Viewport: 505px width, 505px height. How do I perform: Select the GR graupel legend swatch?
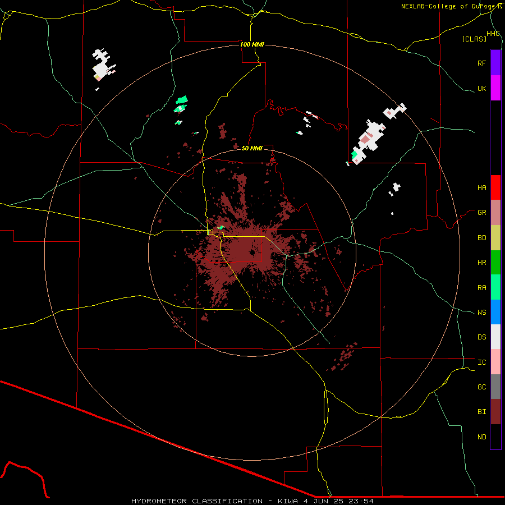point(495,213)
